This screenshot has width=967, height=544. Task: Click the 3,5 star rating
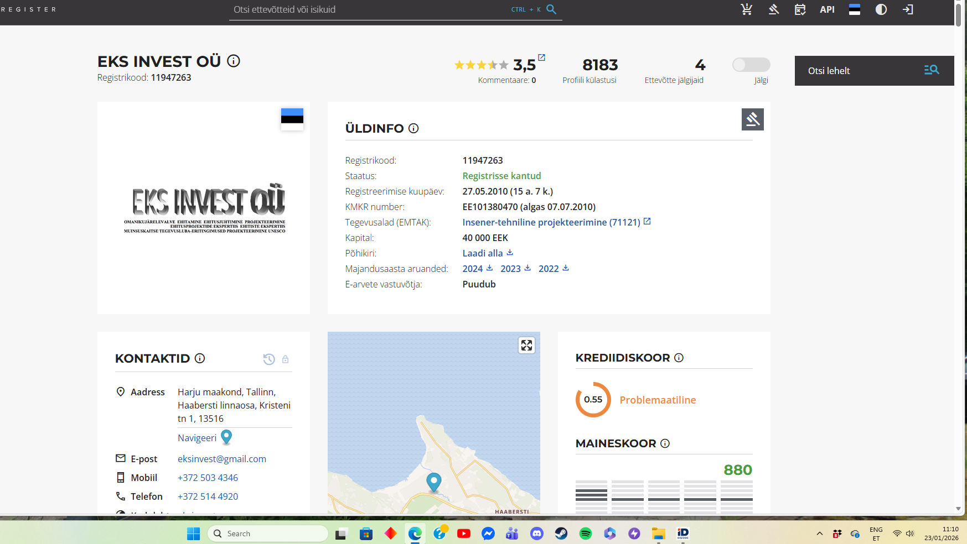(524, 65)
